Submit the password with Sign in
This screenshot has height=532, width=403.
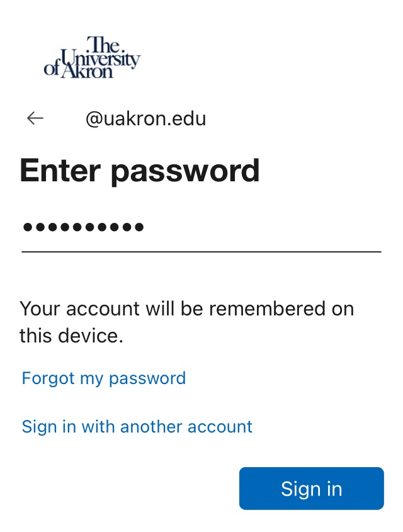312,488
